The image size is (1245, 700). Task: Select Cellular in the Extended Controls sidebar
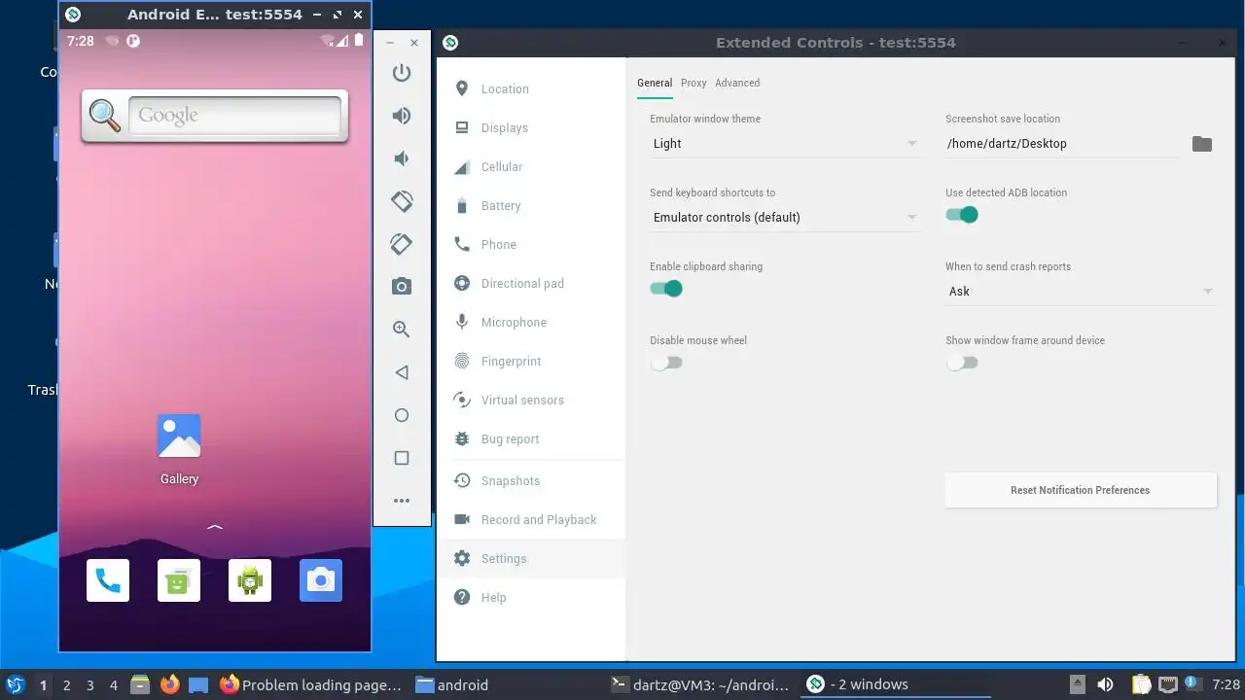coord(529,167)
